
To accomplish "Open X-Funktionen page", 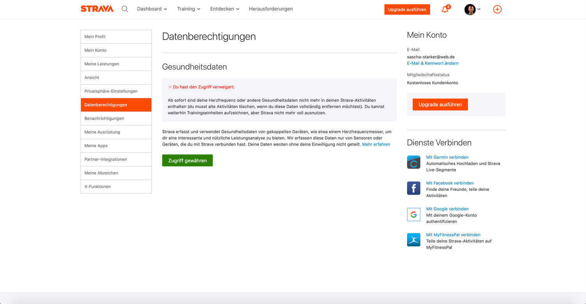I will (116, 187).
